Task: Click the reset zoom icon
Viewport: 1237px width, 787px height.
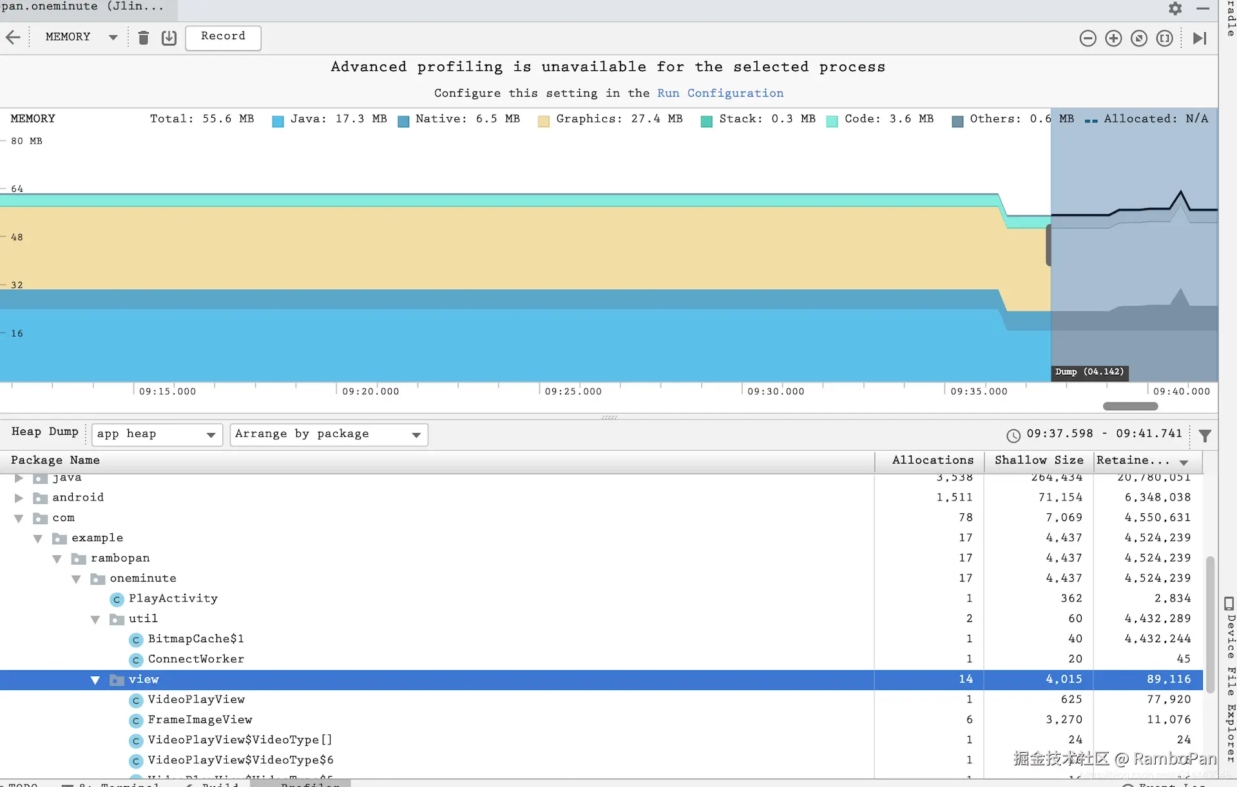Action: (1139, 39)
